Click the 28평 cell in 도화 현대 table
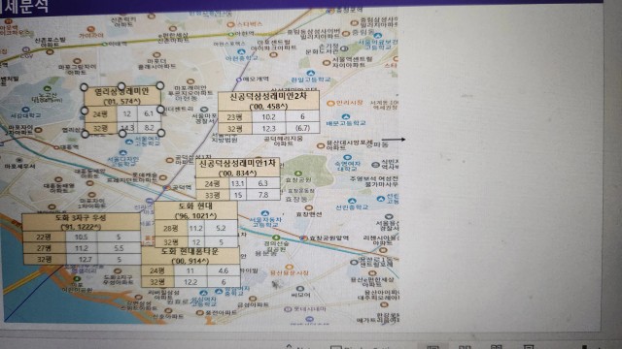The image size is (622, 349). click(x=171, y=229)
